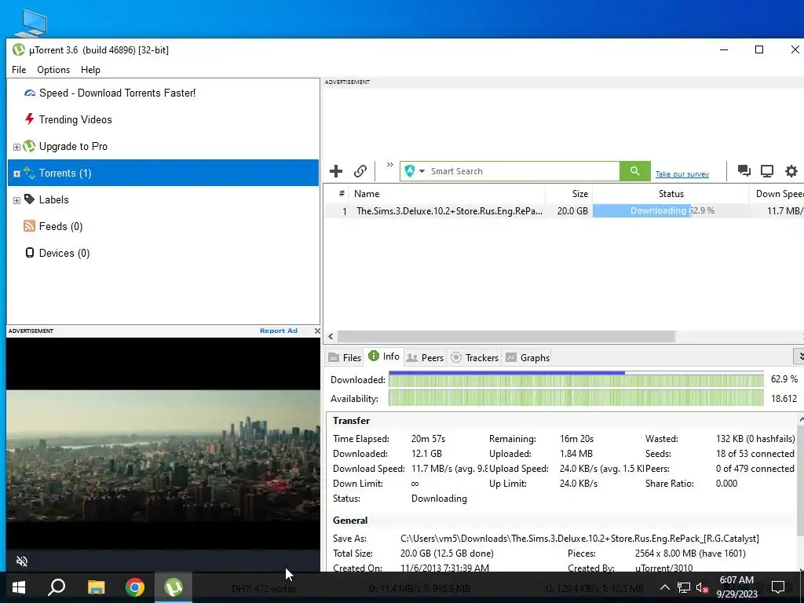
Task: Sort torrents by Status column header
Action: tap(671, 194)
